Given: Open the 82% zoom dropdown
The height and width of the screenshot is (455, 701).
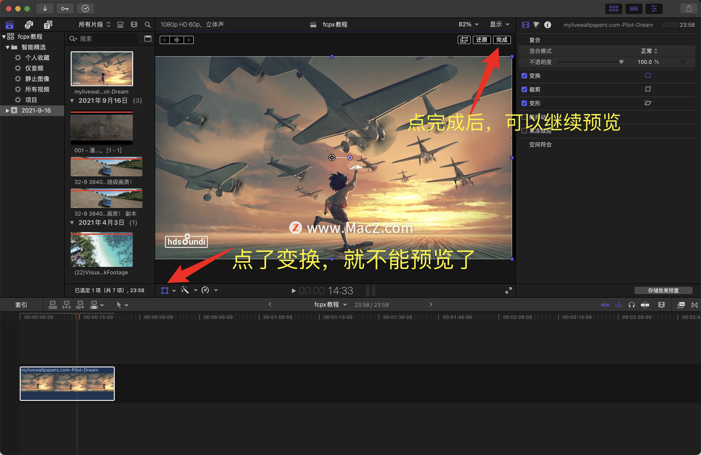Looking at the screenshot, I should click(x=468, y=24).
